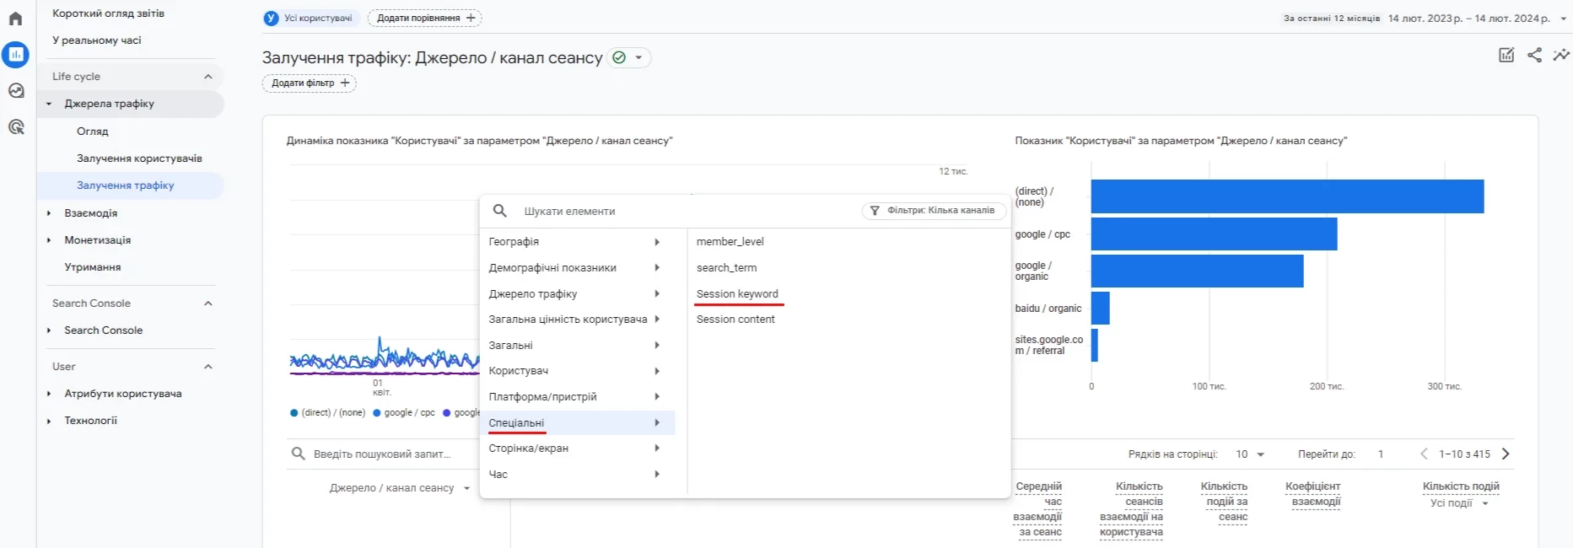Open the date range dropdown arrow
This screenshot has height=548, width=1573.
point(1563,18)
